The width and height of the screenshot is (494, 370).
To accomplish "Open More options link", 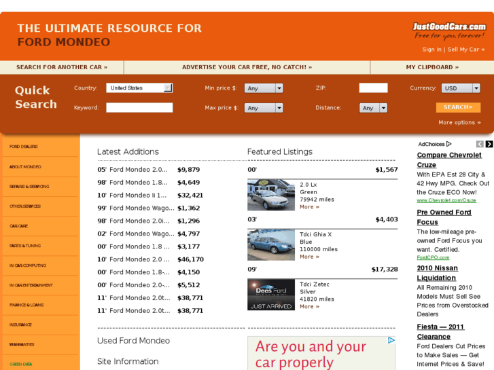I will (x=459, y=122).
